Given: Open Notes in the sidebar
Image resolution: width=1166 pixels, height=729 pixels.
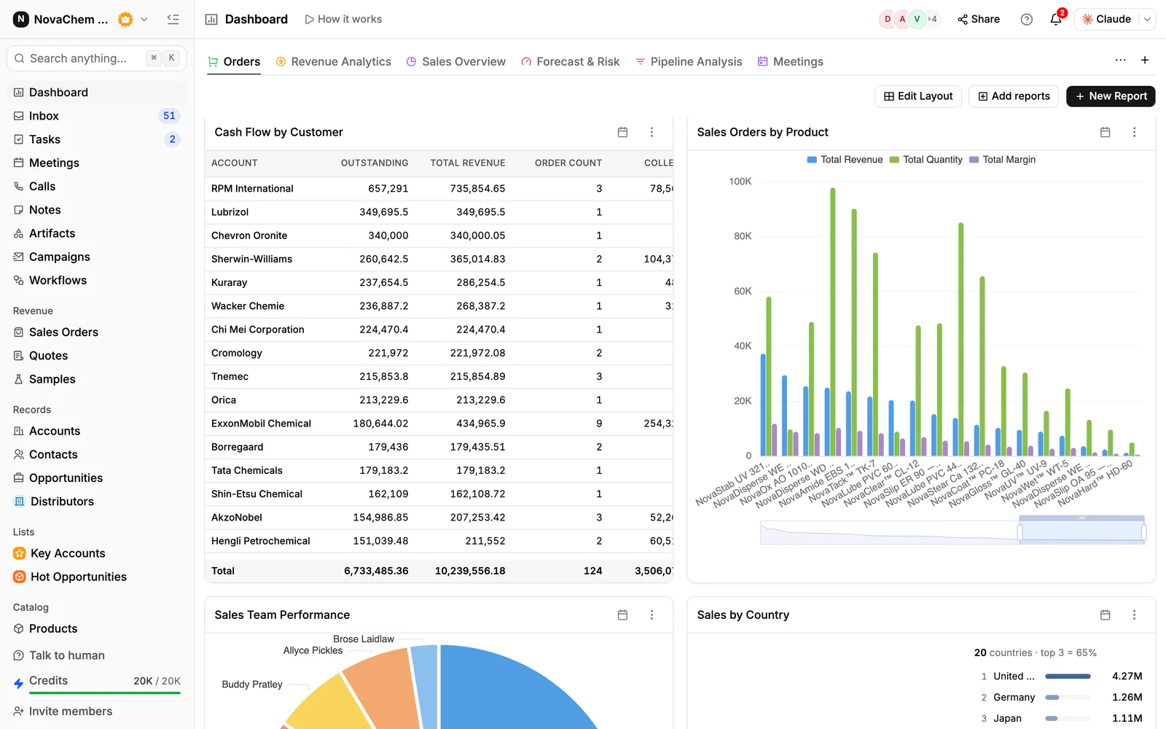Looking at the screenshot, I should point(96,210).
